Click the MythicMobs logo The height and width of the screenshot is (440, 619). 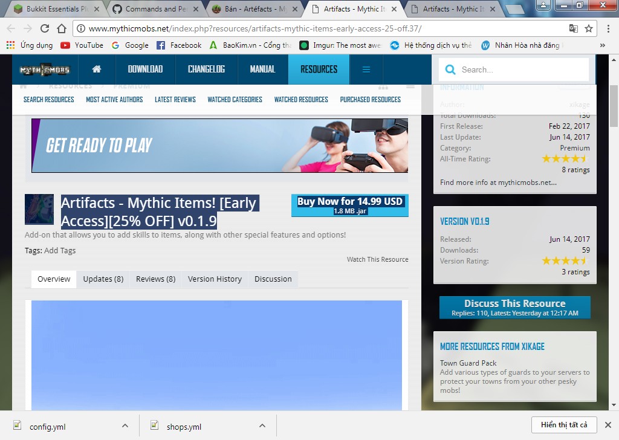pos(45,70)
